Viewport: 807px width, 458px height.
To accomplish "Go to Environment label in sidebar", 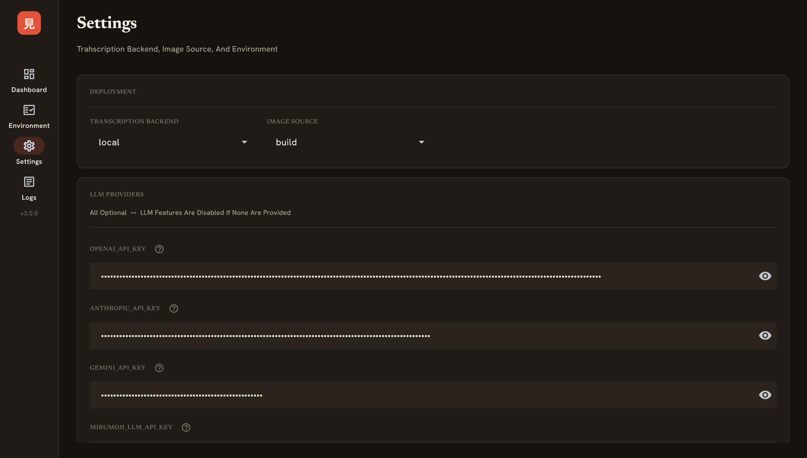I will [29, 126].
